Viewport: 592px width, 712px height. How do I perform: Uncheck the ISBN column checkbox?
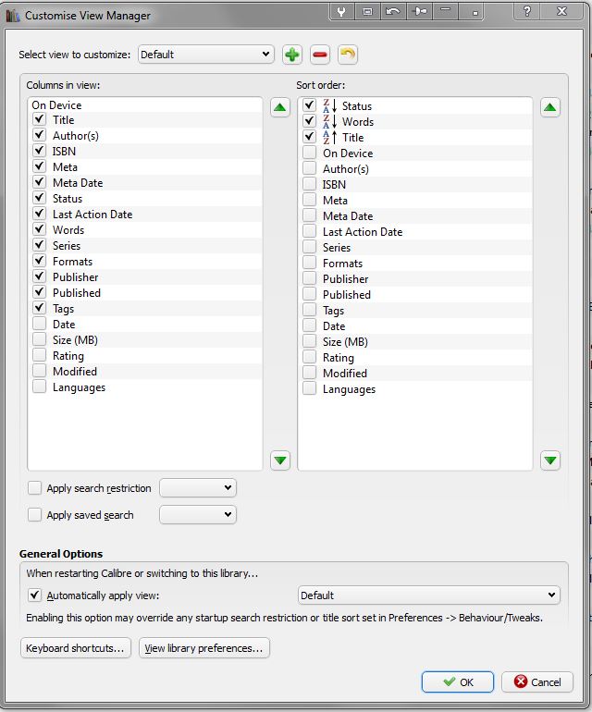39,152
